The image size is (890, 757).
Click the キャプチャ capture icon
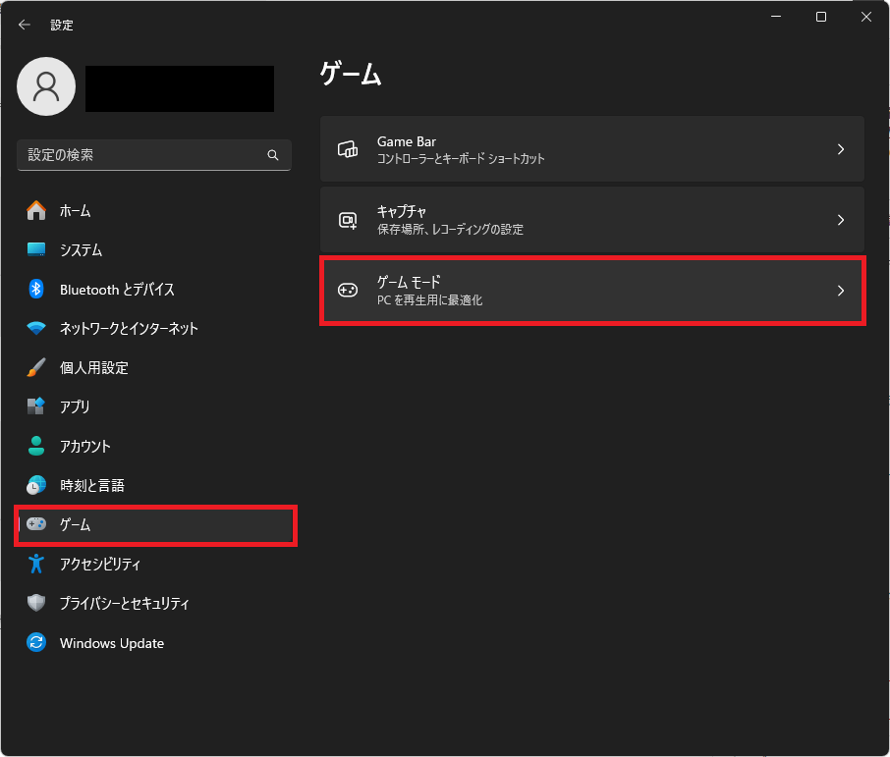click(348, 220)
